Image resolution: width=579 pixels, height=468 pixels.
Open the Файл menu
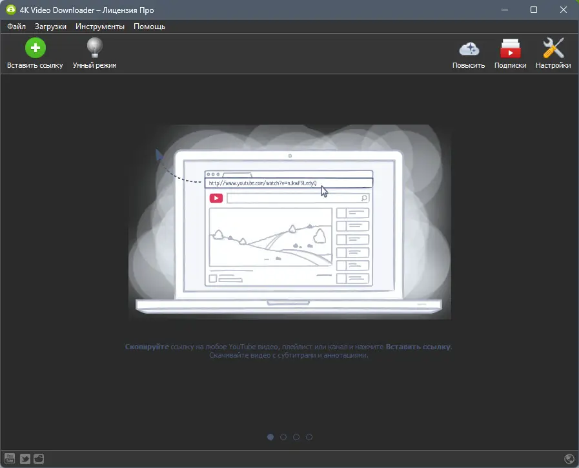click(16, 26)
